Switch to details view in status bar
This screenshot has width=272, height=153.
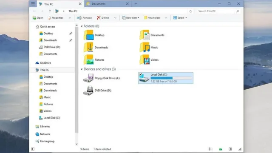pyautogui.click(x=210, y=149)
